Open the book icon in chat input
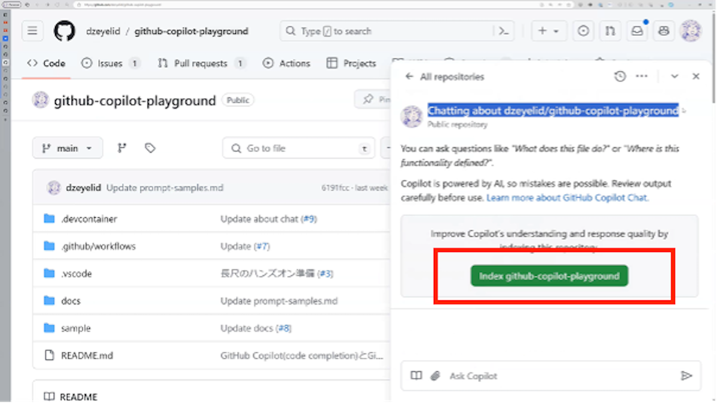717x403 pixels. click(416, 376)
